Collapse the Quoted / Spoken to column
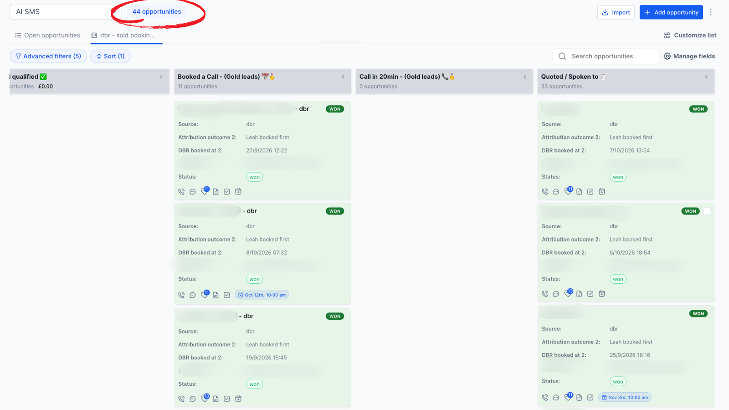729x410 pixels. 707,77
